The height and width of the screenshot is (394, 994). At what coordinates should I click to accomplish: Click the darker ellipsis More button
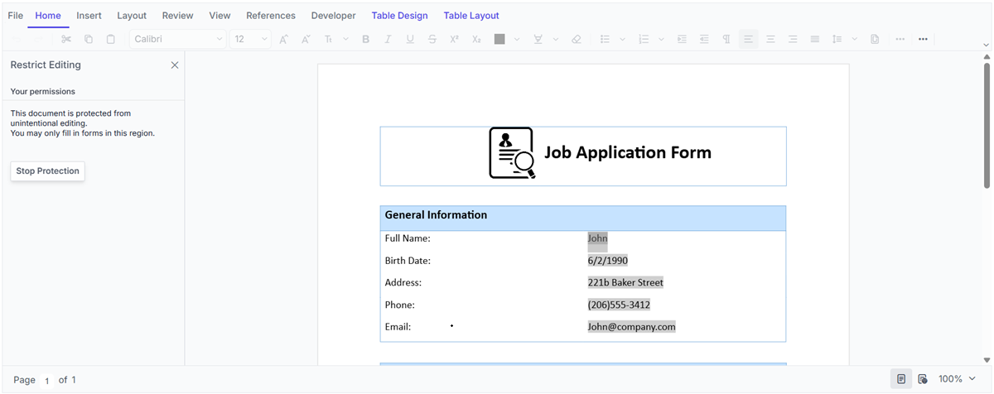pyautogui.click(x=923, y=39)
